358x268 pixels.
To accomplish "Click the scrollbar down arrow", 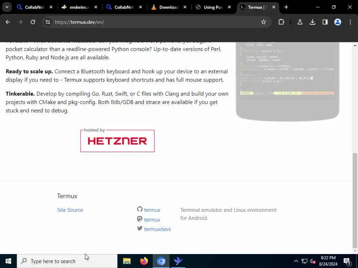I will click(355, 251).
